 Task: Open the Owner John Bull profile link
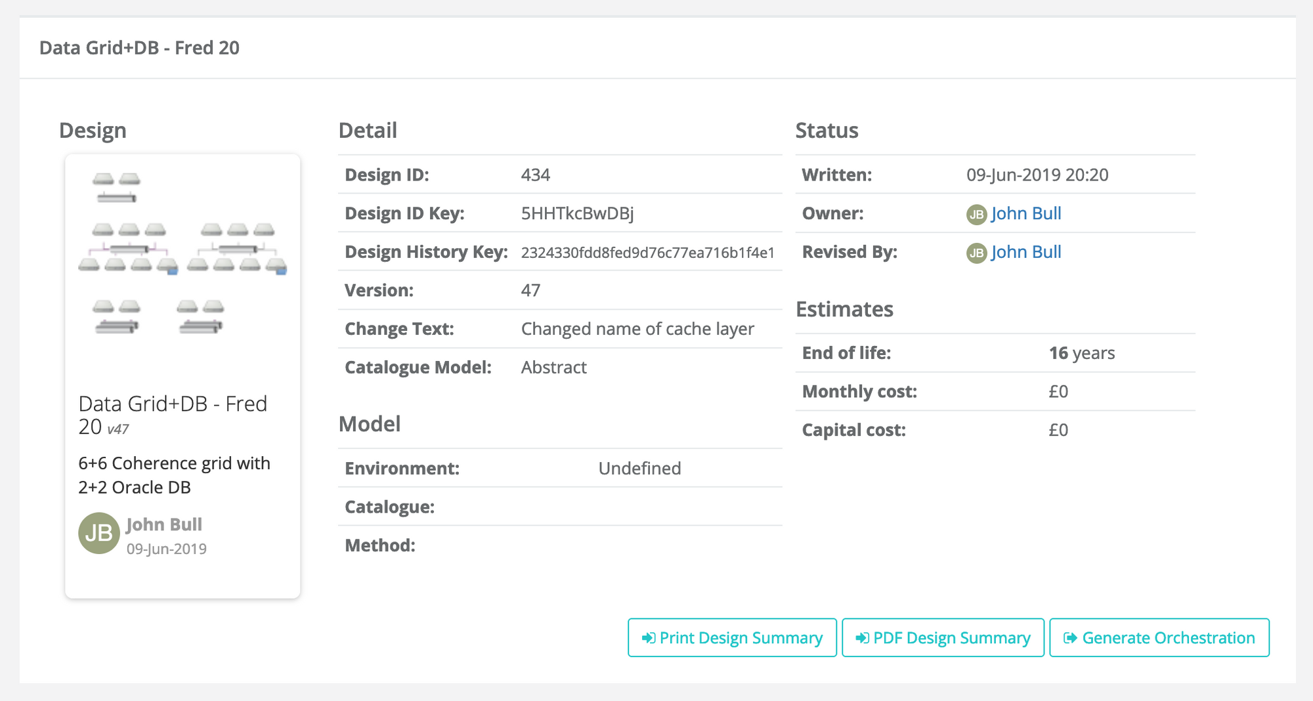1025,214
